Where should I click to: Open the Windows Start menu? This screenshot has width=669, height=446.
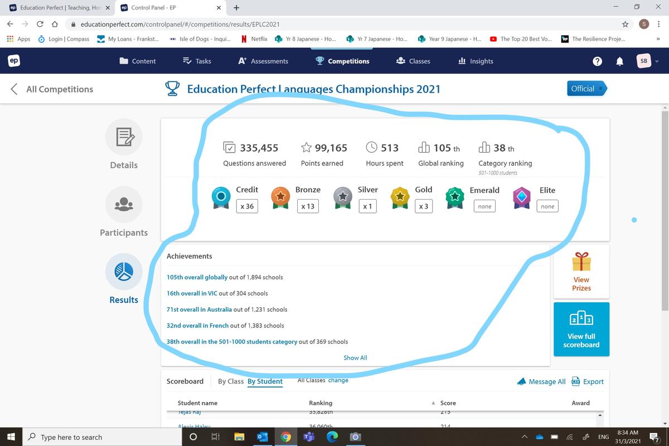[x=11, y=437]
